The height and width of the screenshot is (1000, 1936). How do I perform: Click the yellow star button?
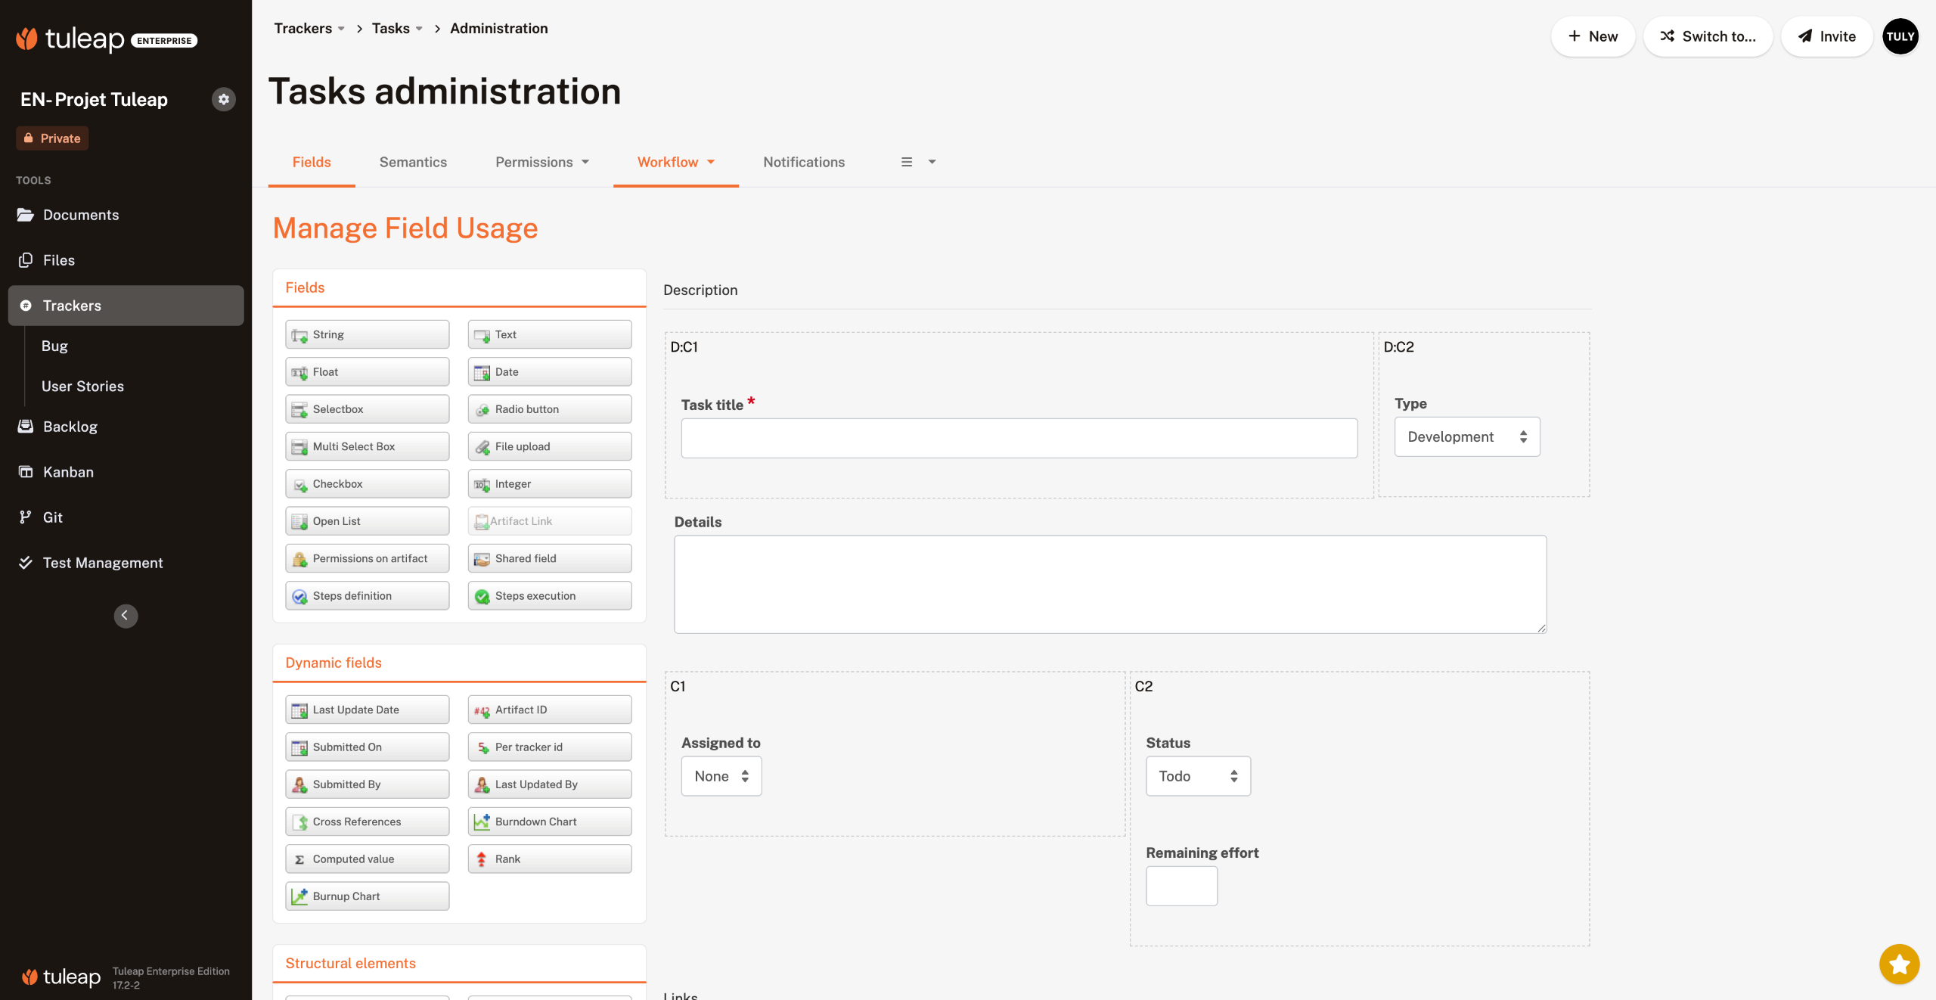coord(1899,964)
